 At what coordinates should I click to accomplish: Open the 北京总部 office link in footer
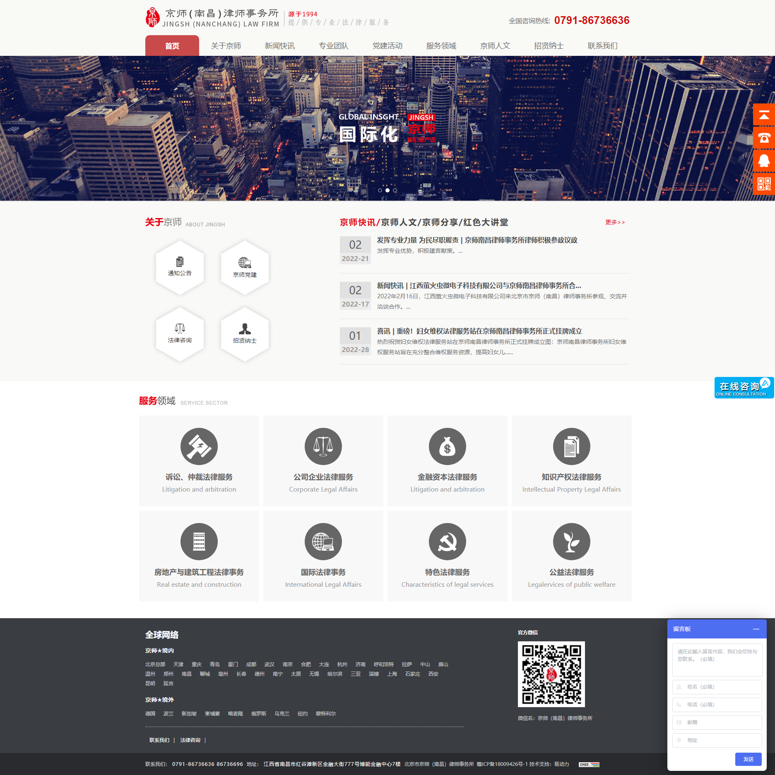tap(155, 664)
